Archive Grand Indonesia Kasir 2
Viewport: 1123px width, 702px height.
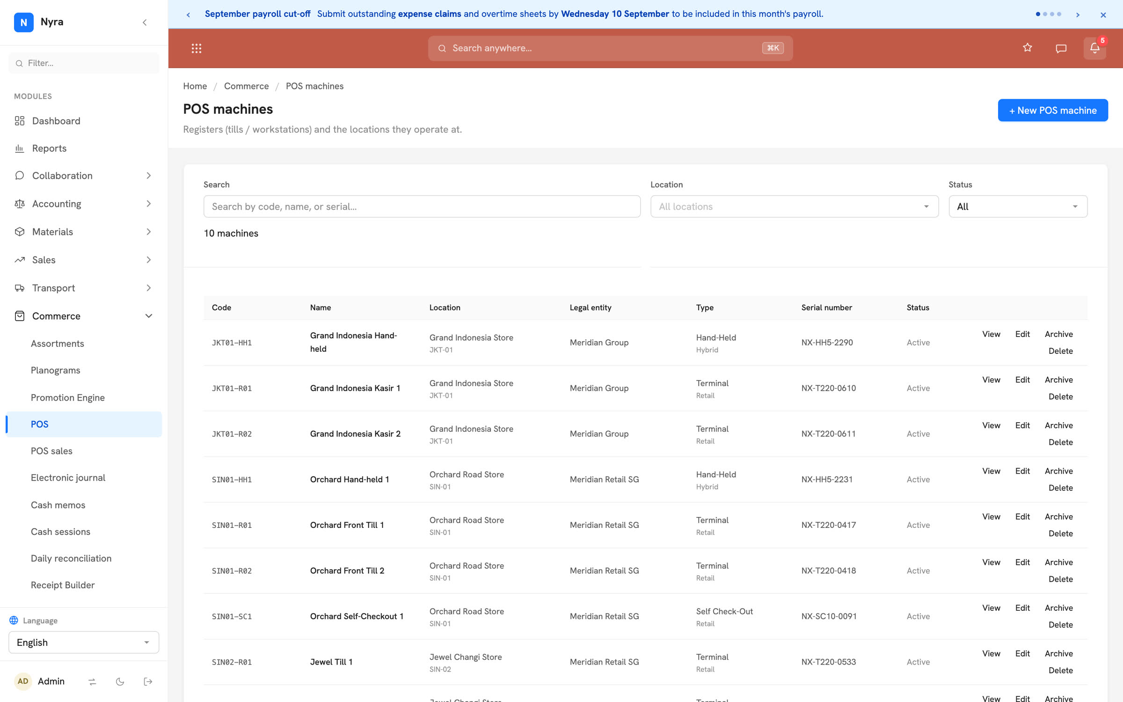click(1058, 425)
